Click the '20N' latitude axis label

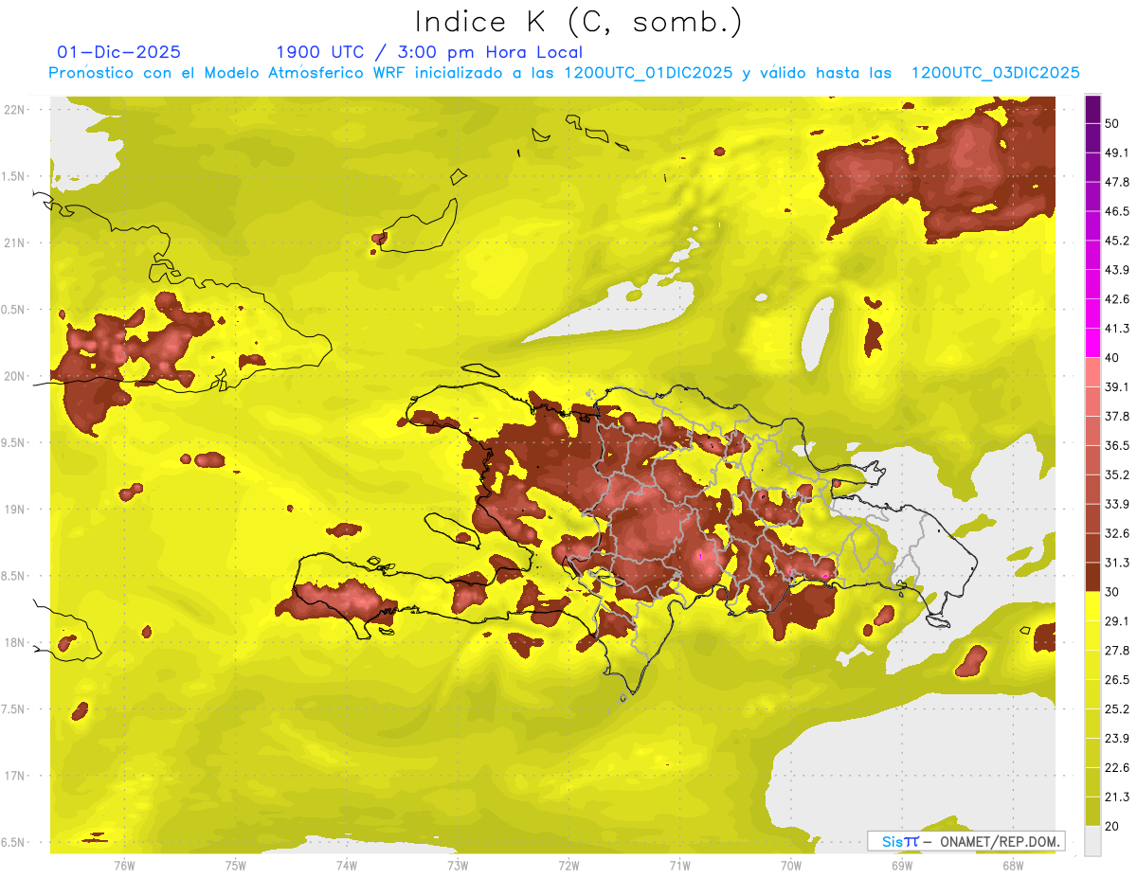click(x=14, y=376)
